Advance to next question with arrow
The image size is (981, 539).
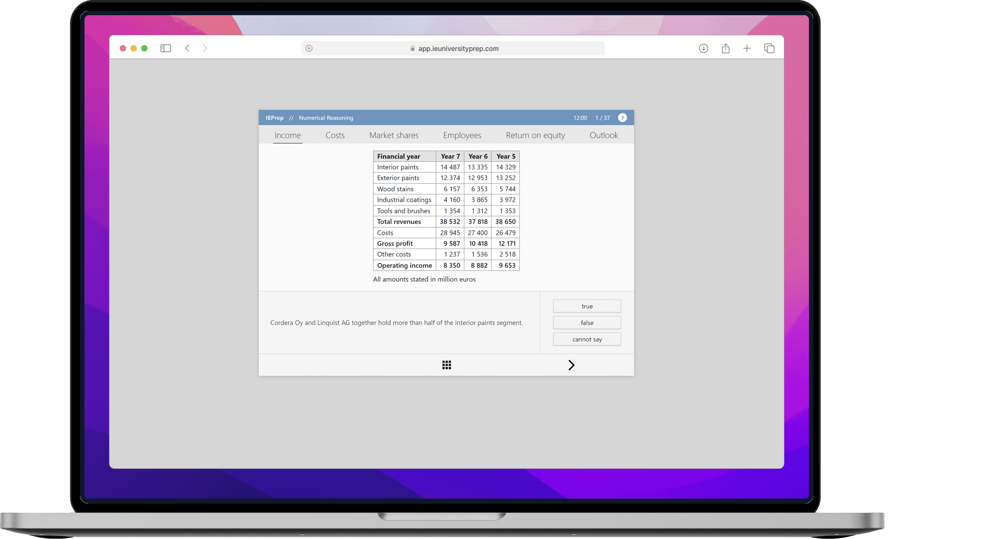(x=571, y=365)
